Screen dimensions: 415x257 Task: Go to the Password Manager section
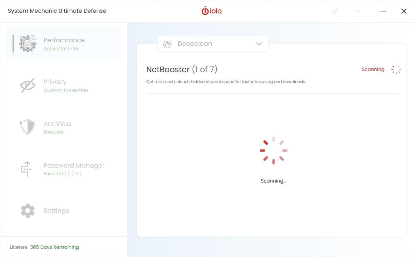click(x=64, y=169)
